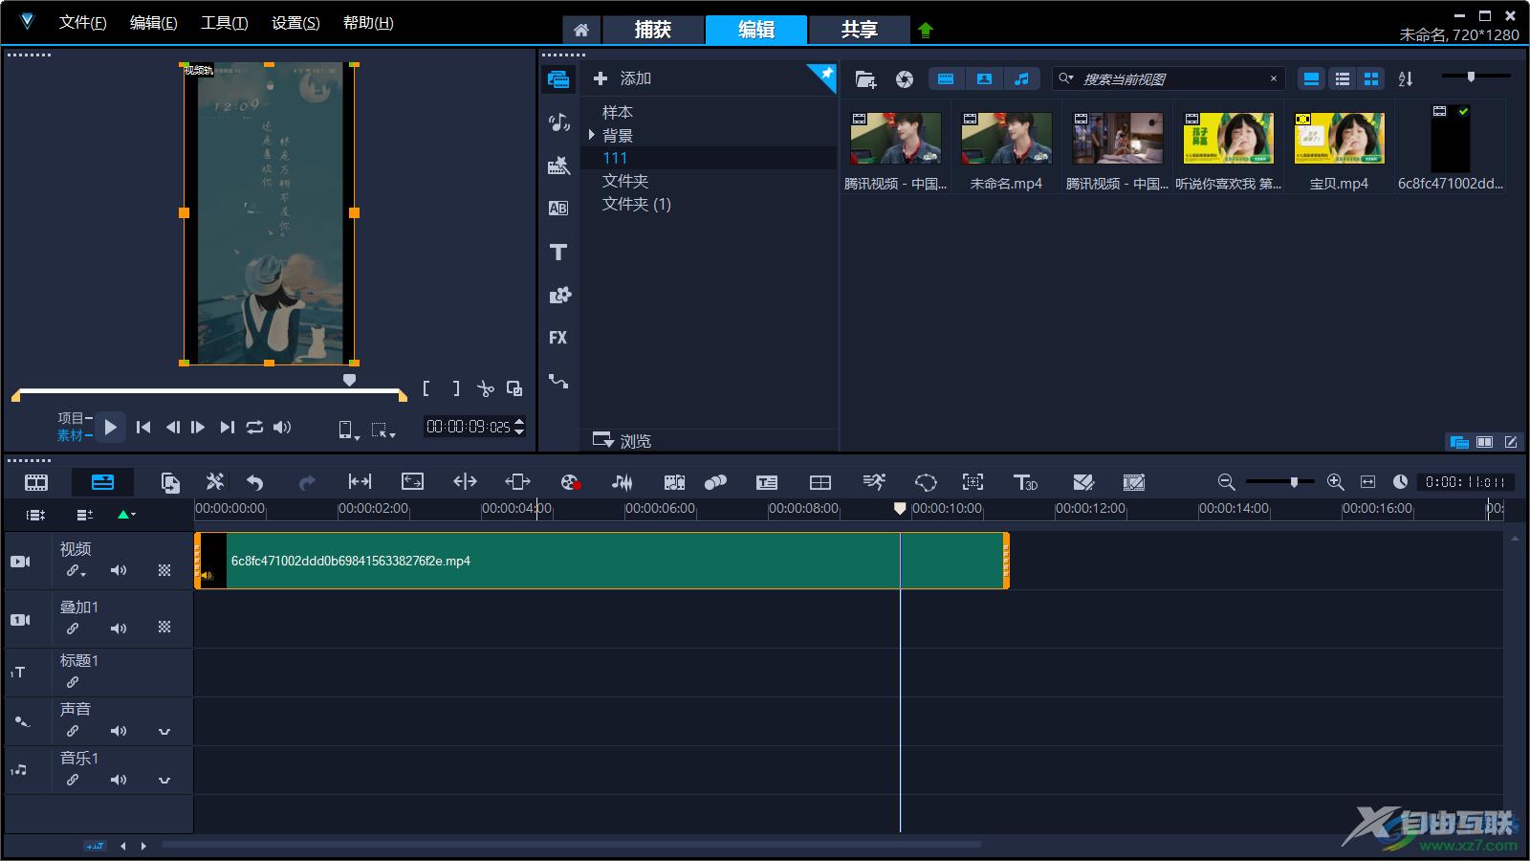Expand the 背景 folder in library tree
This screenshot has width=1530, height=861.
(592, 135)
